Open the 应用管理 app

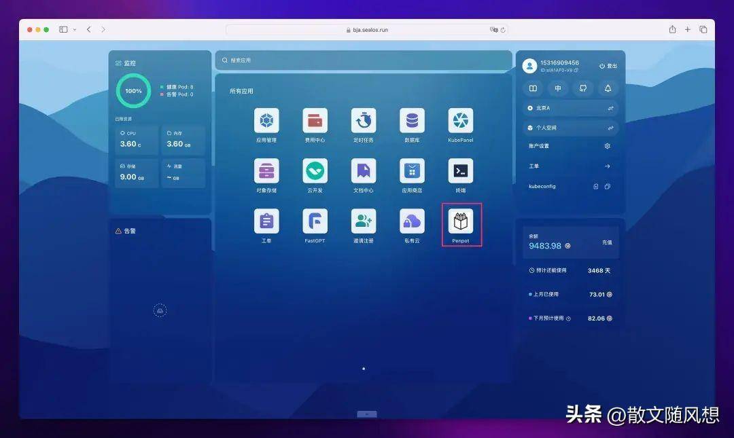pyautogui.click(x=266, y=121)
